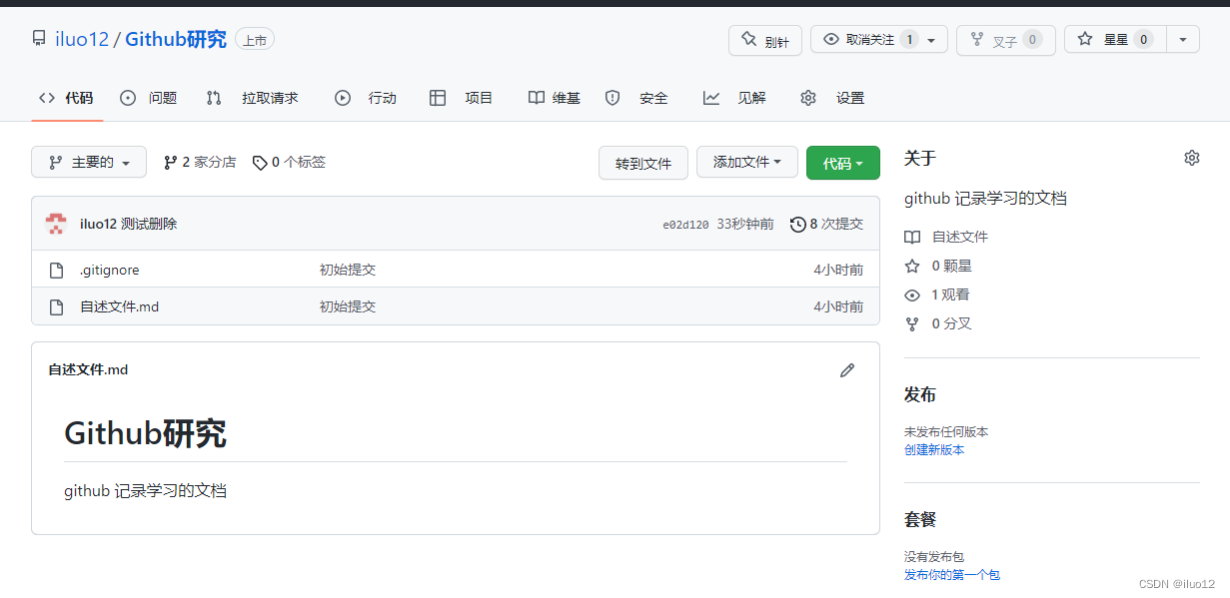Switch to the 安全 security tab
1230x598 pixels.
[x=637, y=98]
